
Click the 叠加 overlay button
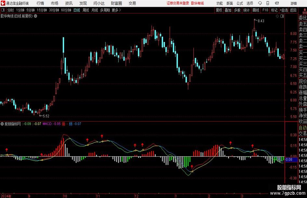click(228, 10)
